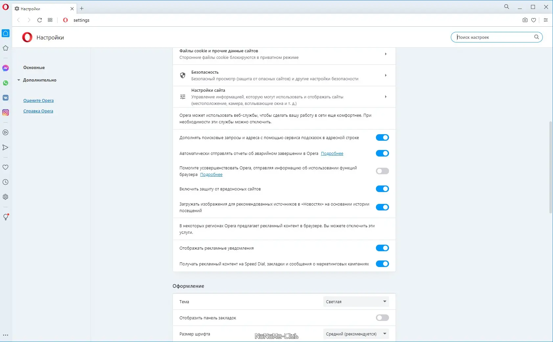Toggle automatic crash report sending switch
The height and width of the screenshot is (342, 553).
click(x=382, y=153)
